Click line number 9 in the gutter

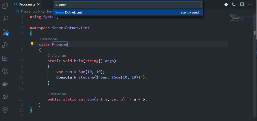tap(22, 72)
